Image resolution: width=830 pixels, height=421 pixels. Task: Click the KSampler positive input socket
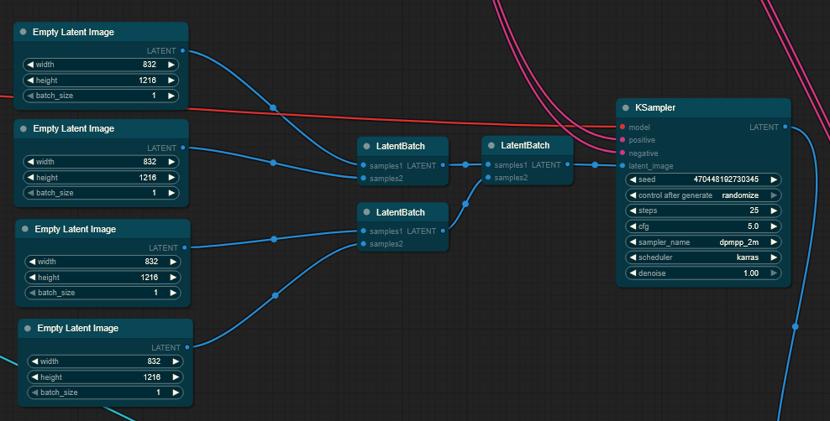[622, 140]
